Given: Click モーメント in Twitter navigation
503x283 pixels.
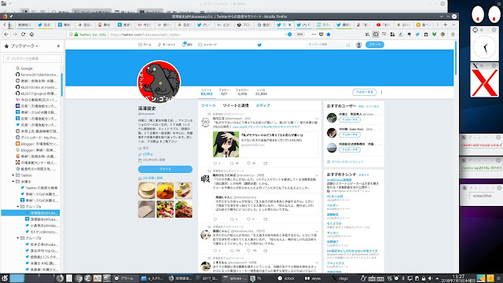Looking at the screenshot, I should click(x=167, y=45).
